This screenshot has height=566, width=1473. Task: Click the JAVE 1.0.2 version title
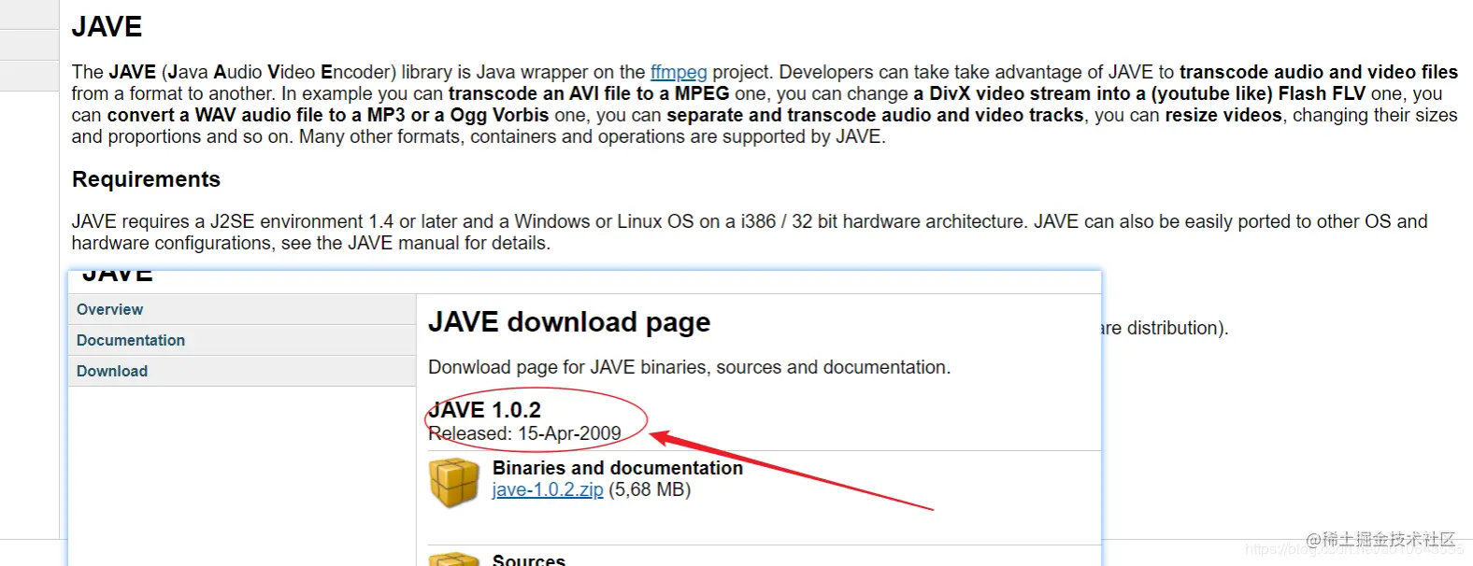[x=484, y=409]
